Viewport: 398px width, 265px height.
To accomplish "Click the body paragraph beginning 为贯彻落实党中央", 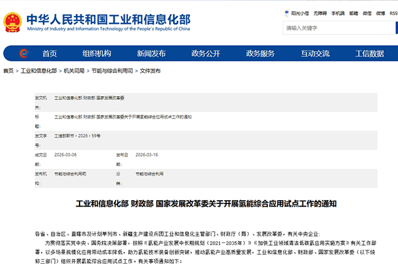I will pyautogui.click(x=206, y=252).
